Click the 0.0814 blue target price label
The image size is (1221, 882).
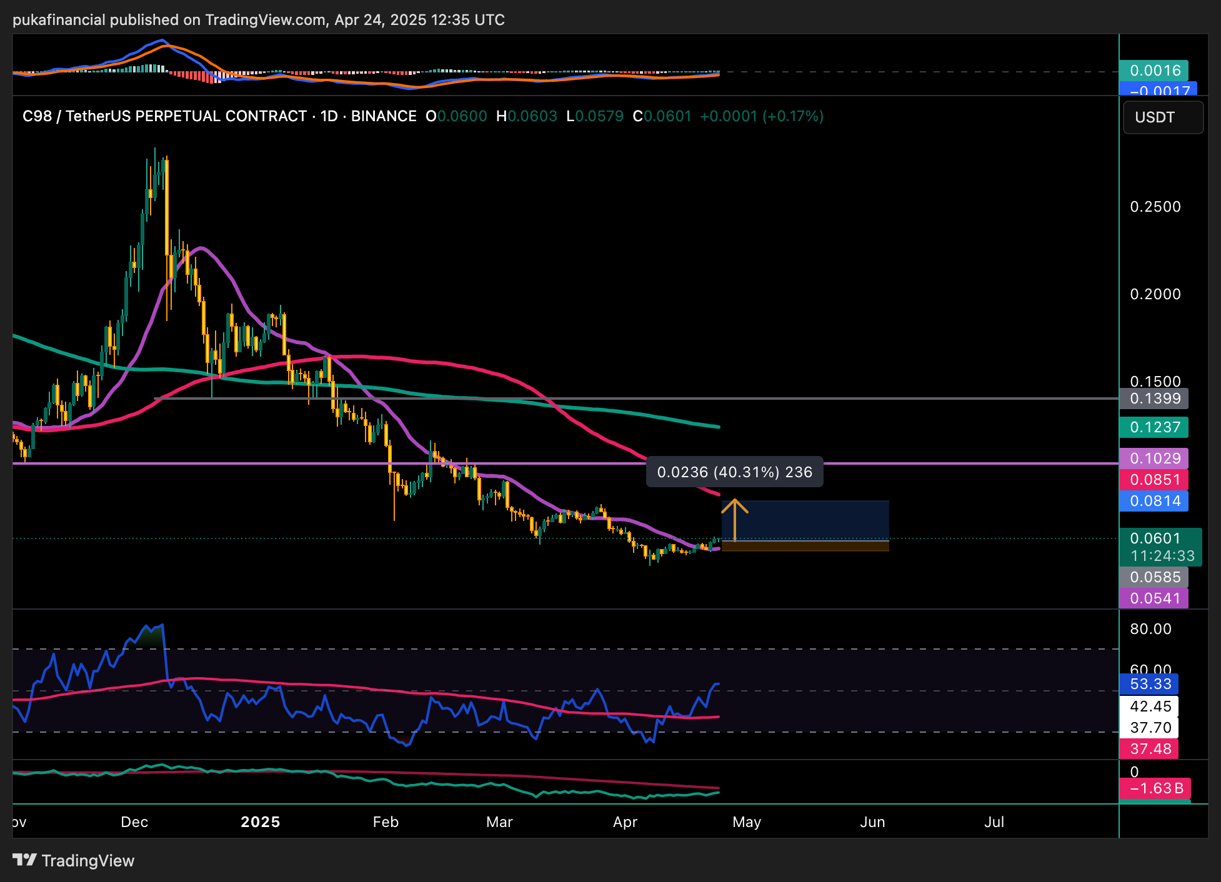click(1154, 501)
